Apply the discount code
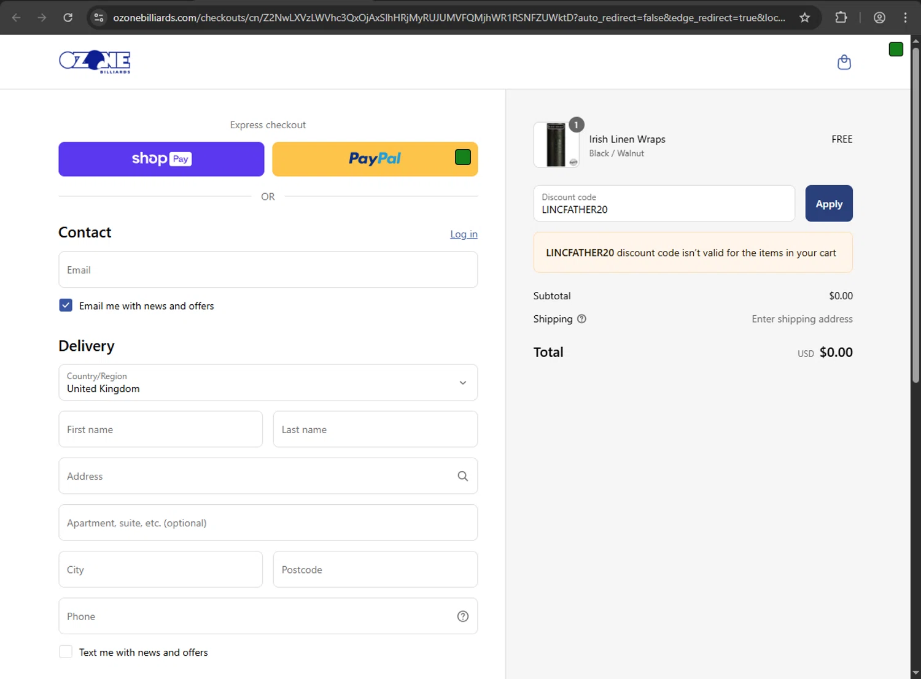The width and height of the screenshot is (921, 679). (828, 204)
